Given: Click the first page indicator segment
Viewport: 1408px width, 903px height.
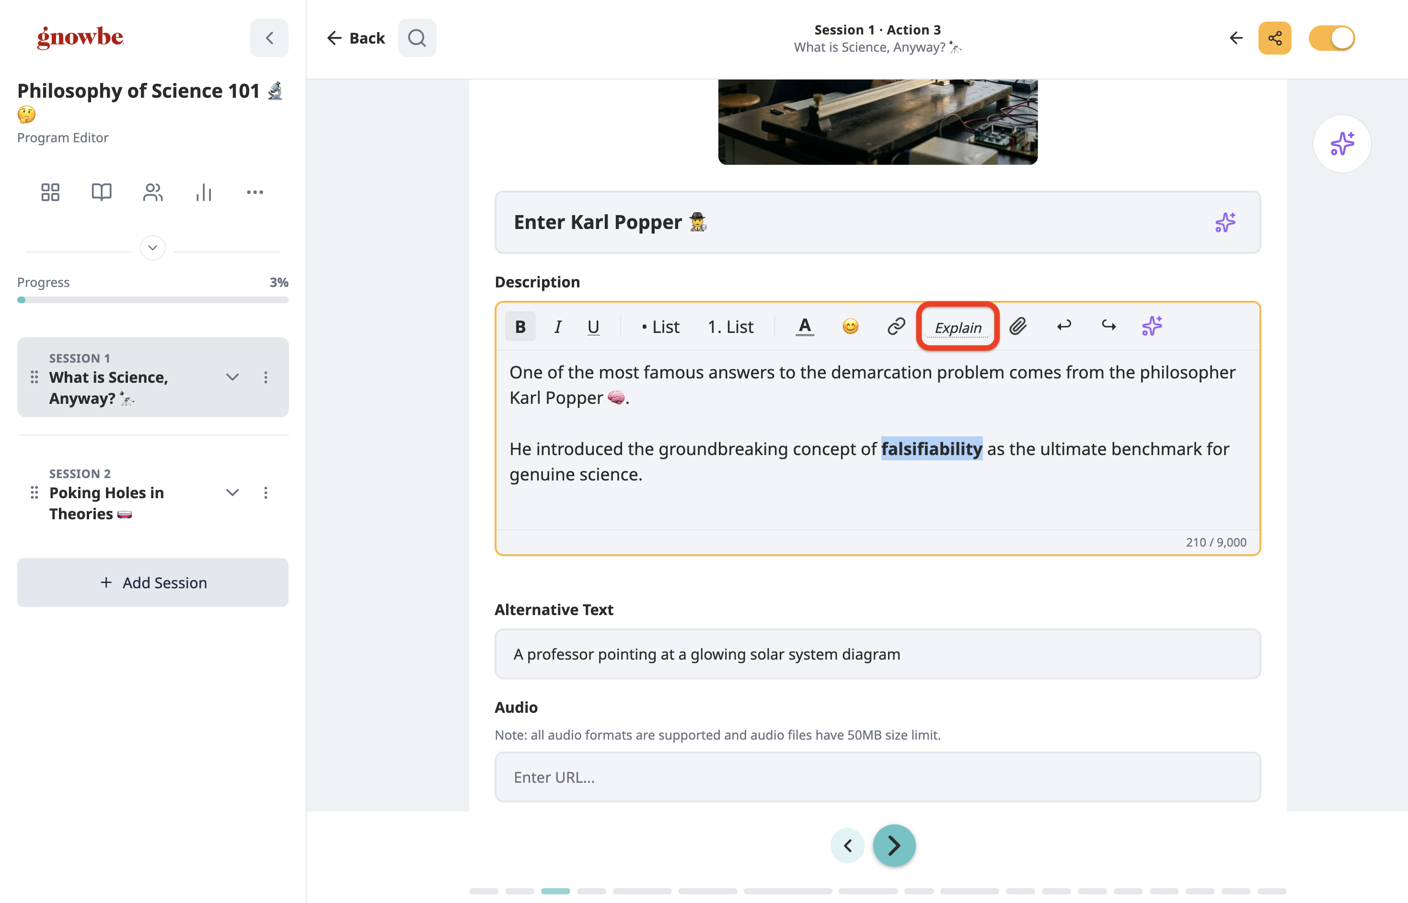Looking at the screenshot, I should 483,891.
